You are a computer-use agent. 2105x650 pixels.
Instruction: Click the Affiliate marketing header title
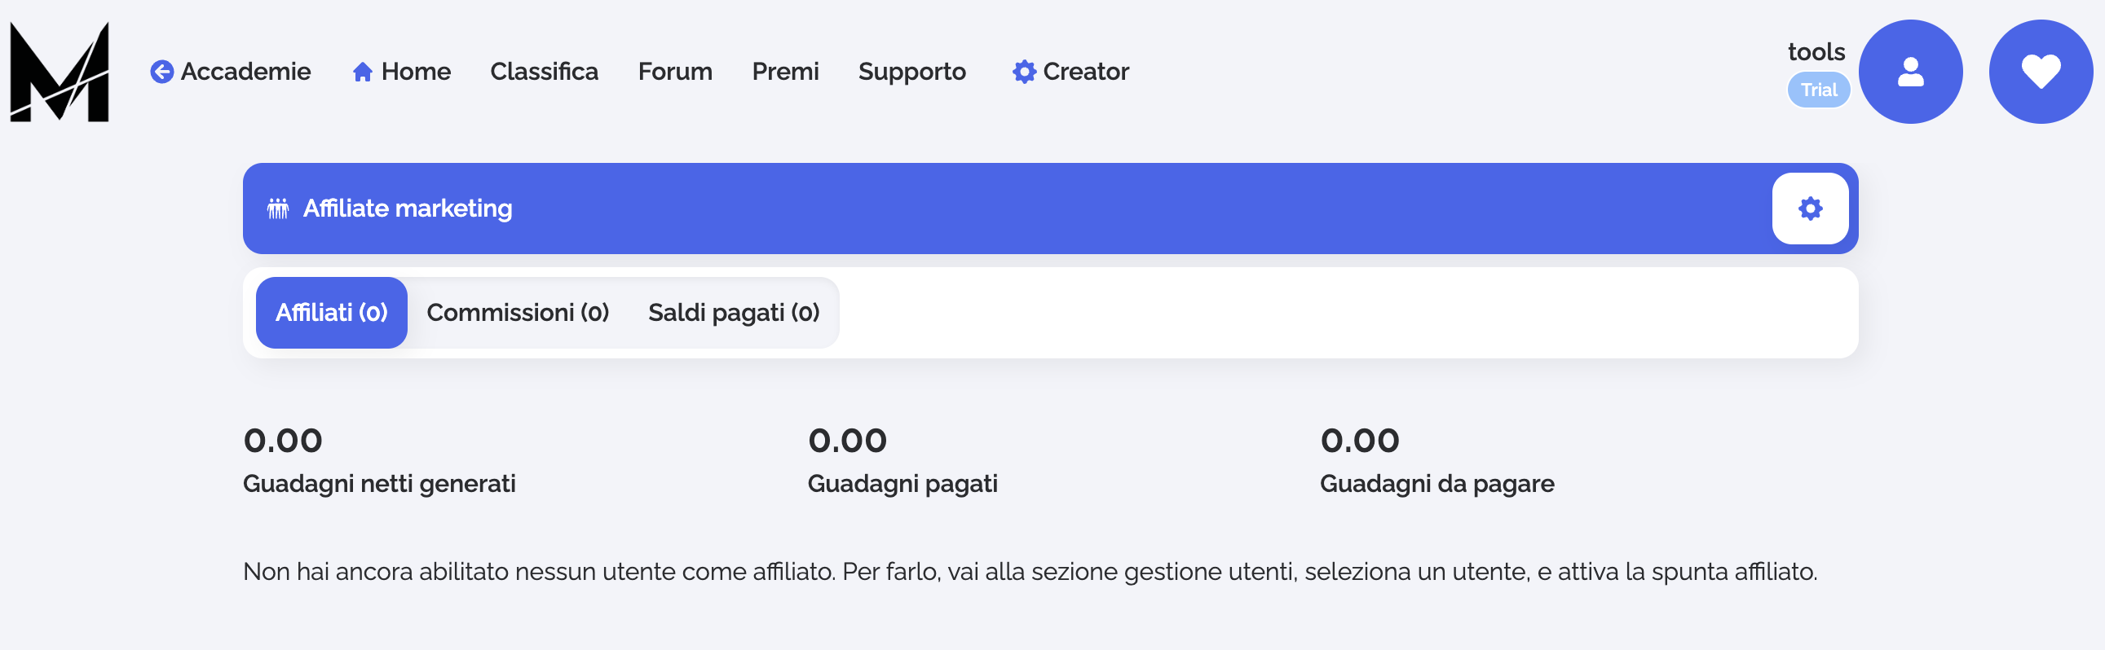pyautogui.click(x=407, y=209)
